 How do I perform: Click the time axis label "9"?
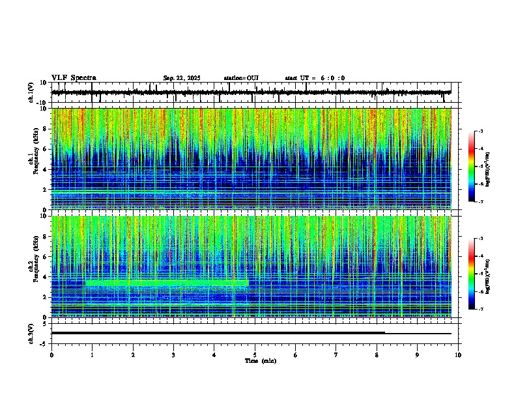pos(417,355)
